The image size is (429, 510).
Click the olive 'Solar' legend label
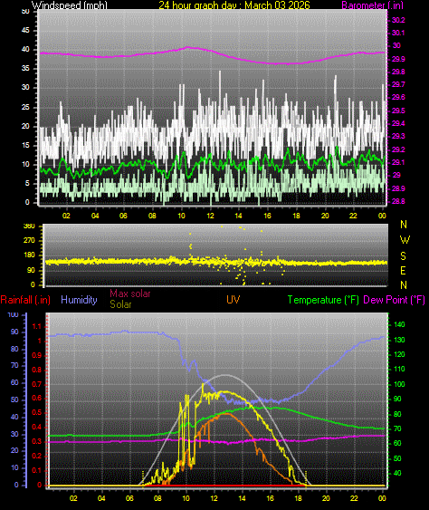(x=120, y=304)
